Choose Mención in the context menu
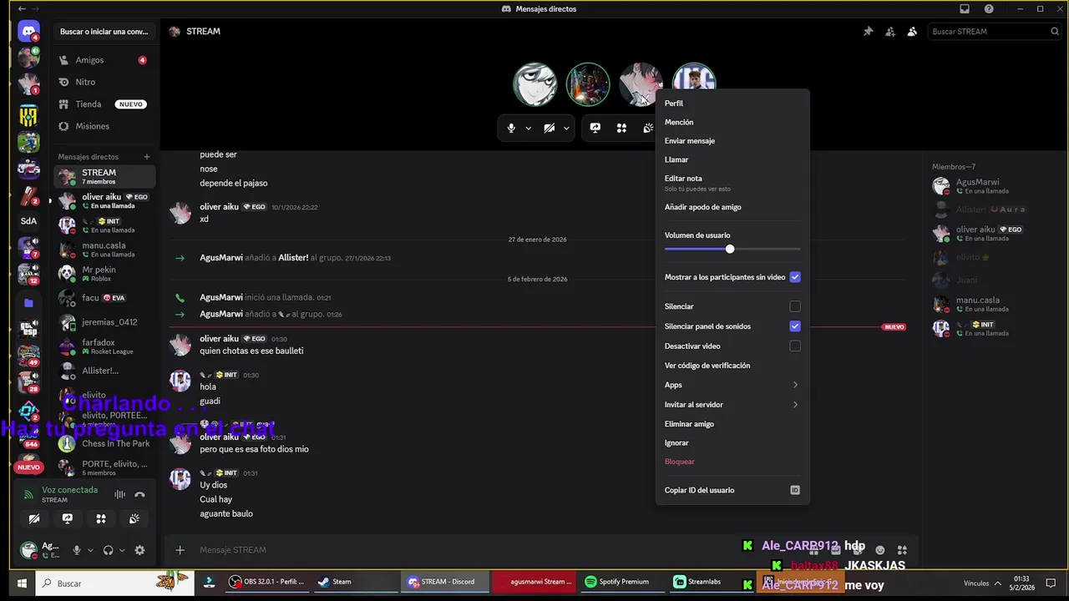The image size is (1069, 601). point(732,122)
